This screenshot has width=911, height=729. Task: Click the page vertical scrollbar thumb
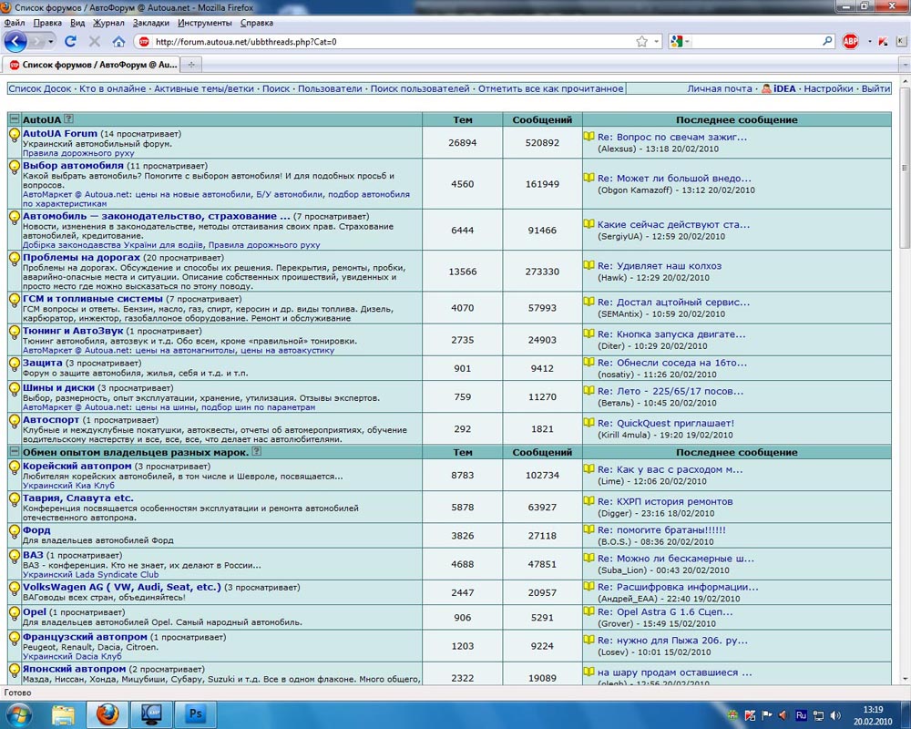pos(905,168)
